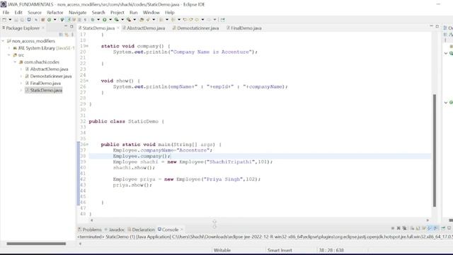Switch to AbstractDemo.java editor tab
Viewport: 453px width, 255px height.
pyautogui.click(x=144, y=28)
